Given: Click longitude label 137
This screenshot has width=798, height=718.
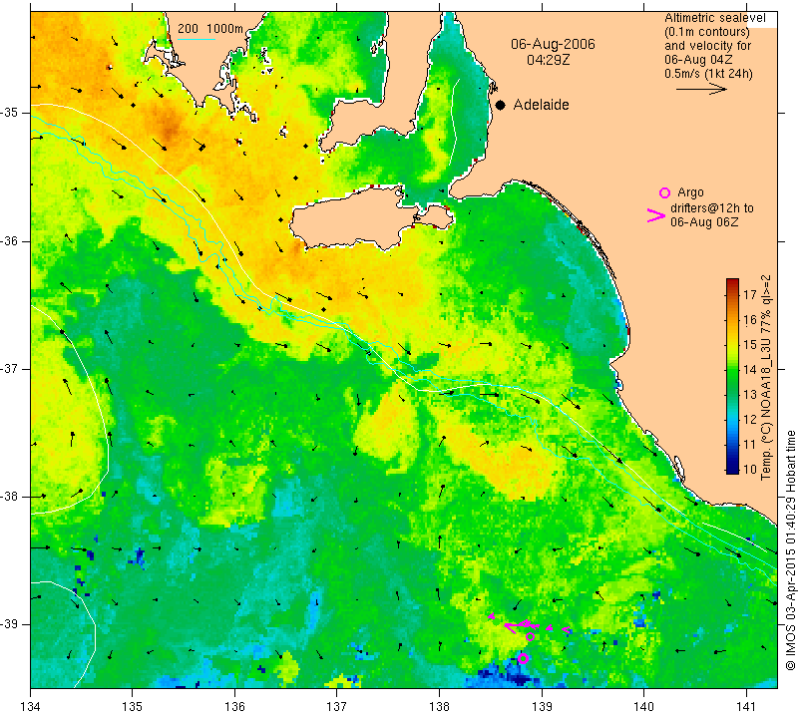Looking at the screenshot, I should pos(337,707).
